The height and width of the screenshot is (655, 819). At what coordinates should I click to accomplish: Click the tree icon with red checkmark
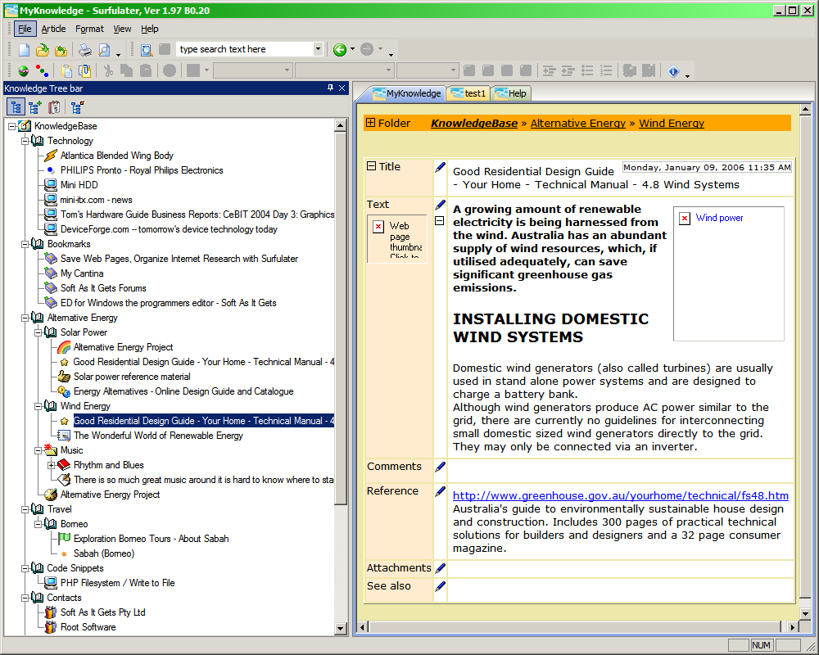pos(77,107)
